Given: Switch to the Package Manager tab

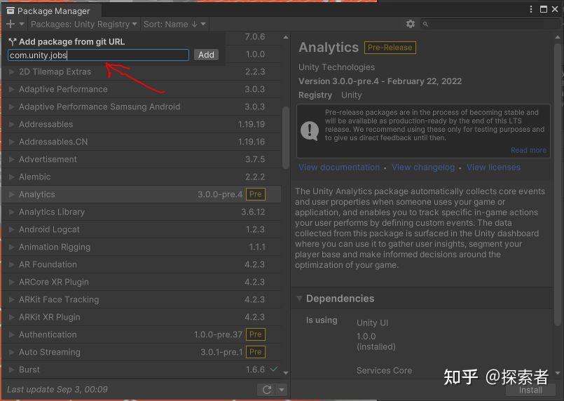Looking at the screenshot, I should 52,11.
